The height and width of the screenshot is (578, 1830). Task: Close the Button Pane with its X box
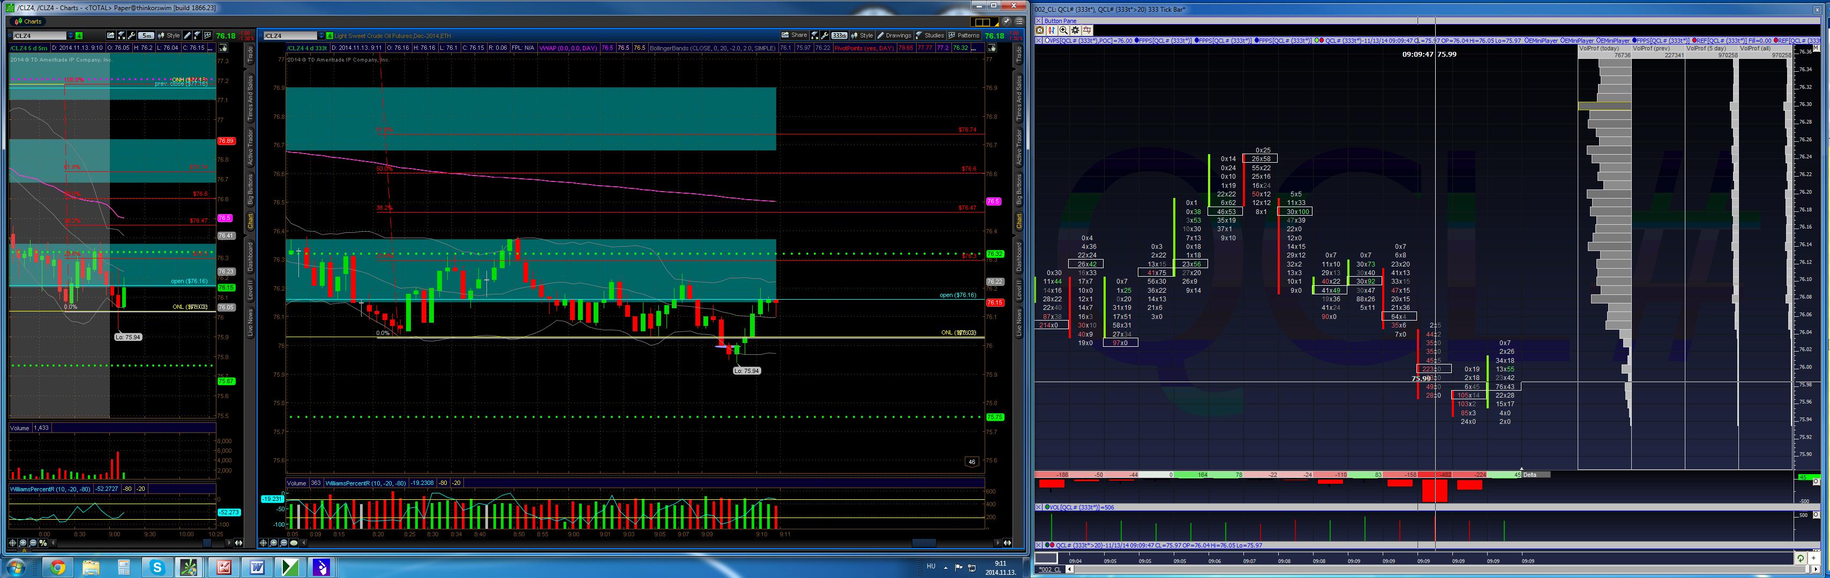point(1039,21)
